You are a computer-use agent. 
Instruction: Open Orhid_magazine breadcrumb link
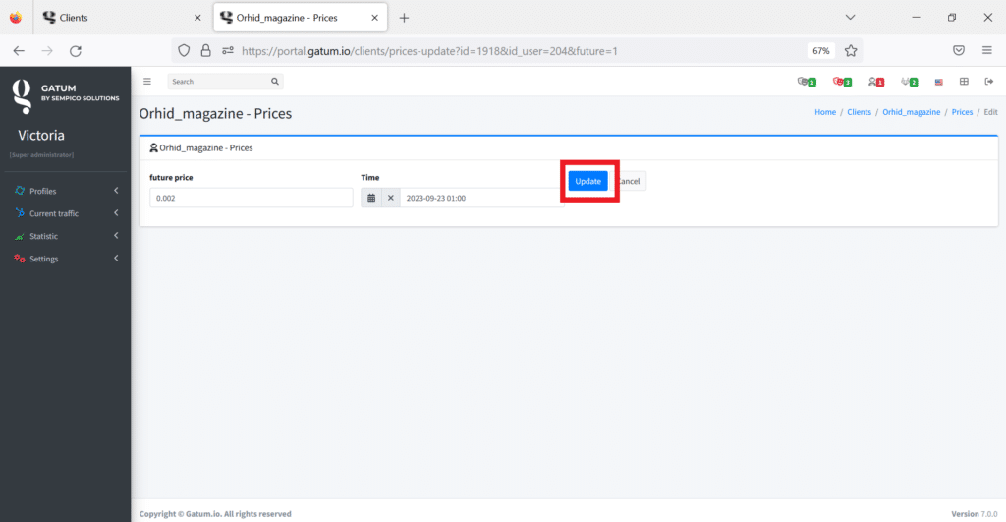click(x=911, y=112)
